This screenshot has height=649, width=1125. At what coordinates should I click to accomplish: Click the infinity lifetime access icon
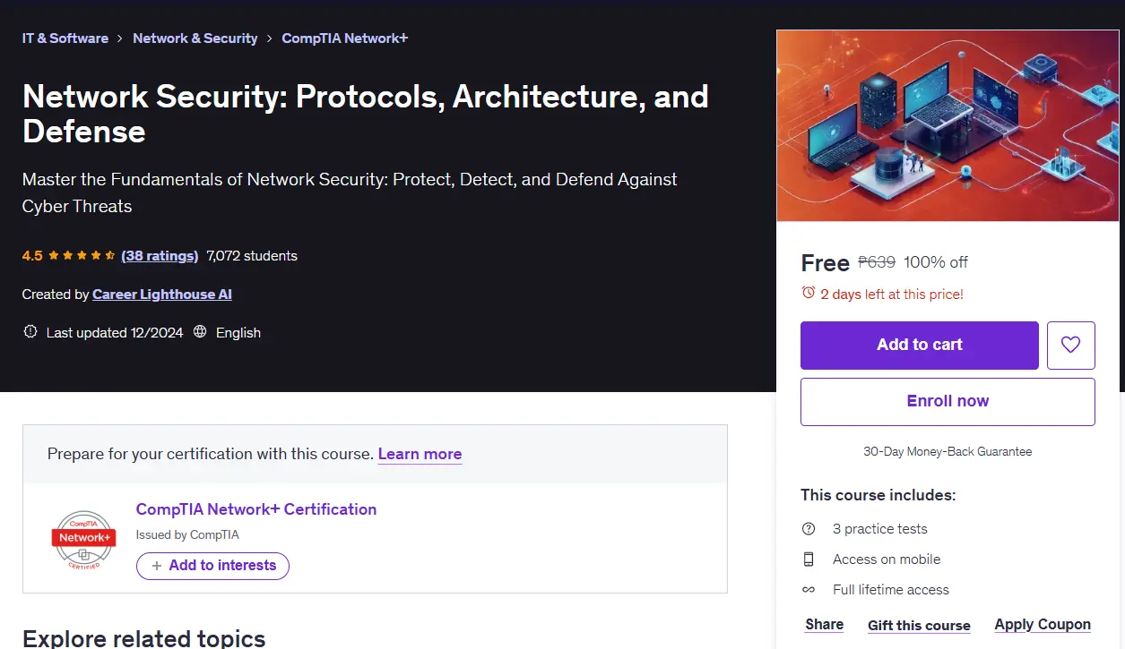[809, 590]
